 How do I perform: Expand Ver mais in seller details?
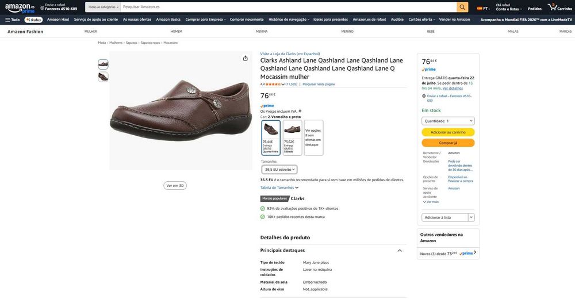coord(431,202)
